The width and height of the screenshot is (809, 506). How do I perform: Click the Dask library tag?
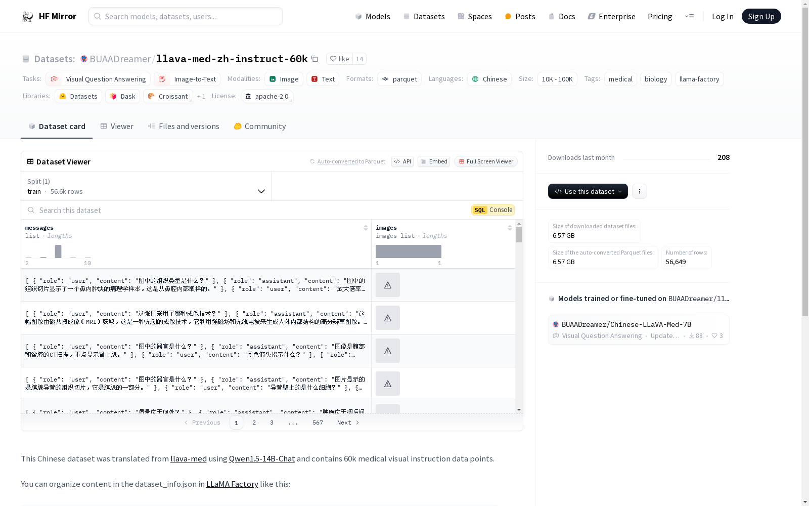pos(123,96)
